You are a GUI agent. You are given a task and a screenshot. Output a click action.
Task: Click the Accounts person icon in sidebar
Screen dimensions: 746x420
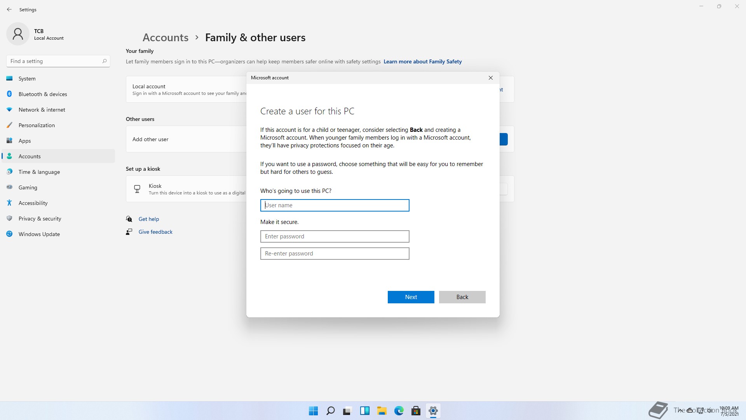click(x=9, y=156)
